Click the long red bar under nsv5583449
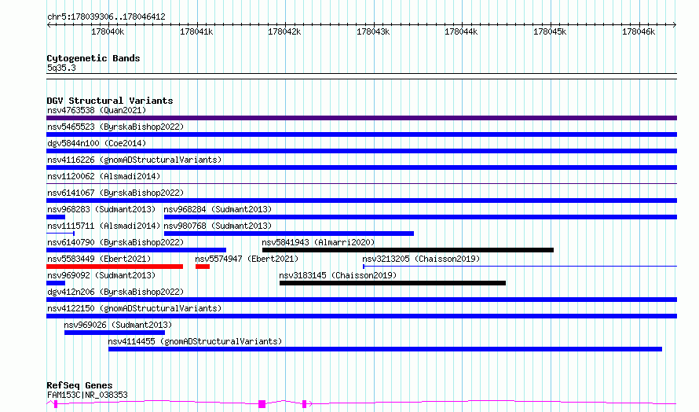Viewport: 699px width, 412px height. coord(115,267)
